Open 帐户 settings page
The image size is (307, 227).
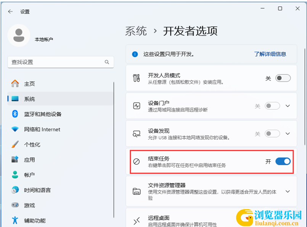[x=60, y=175]
